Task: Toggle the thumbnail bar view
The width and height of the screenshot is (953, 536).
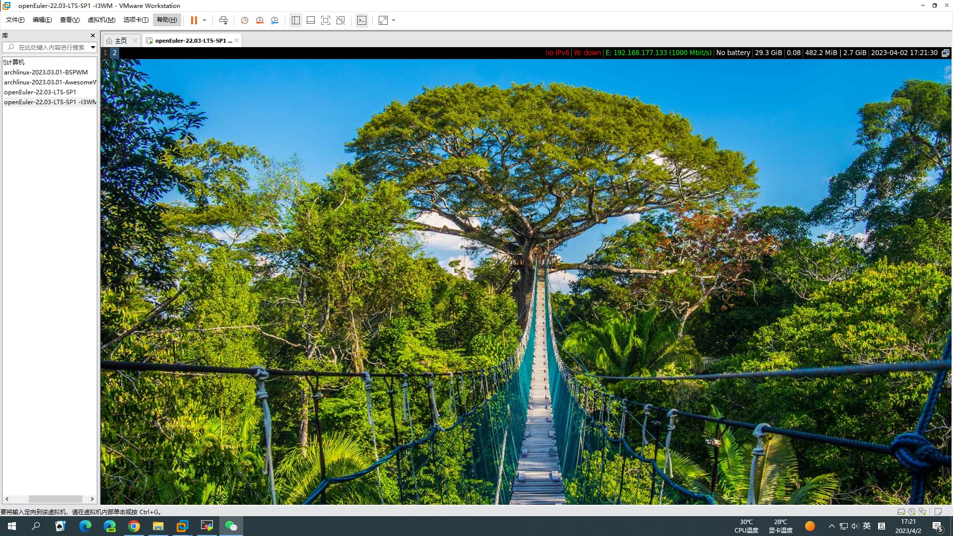Action: coord(311,20)
